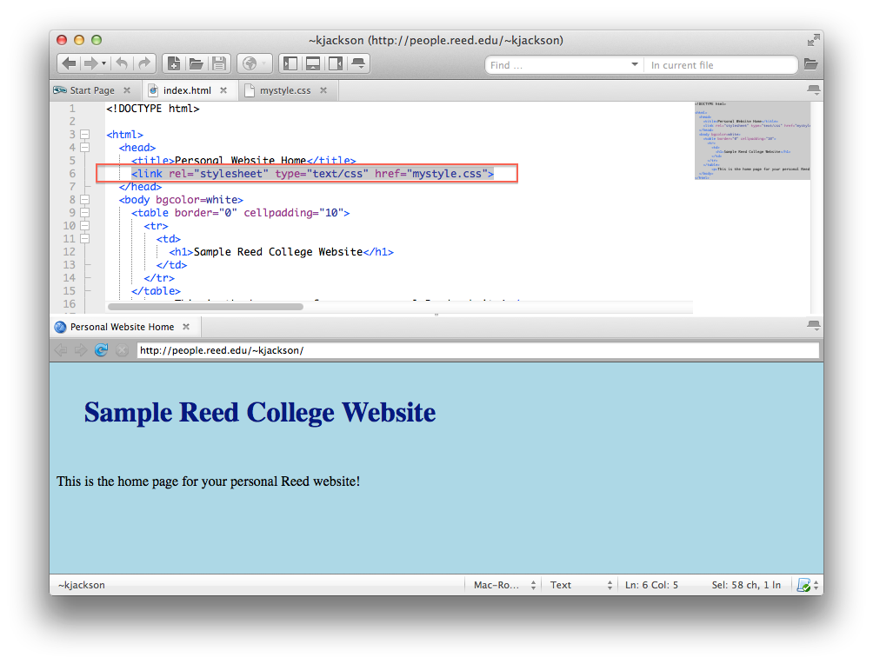873x664 pixels.
Task: Close the index.html tab
Action: click(x=223, y=90)
